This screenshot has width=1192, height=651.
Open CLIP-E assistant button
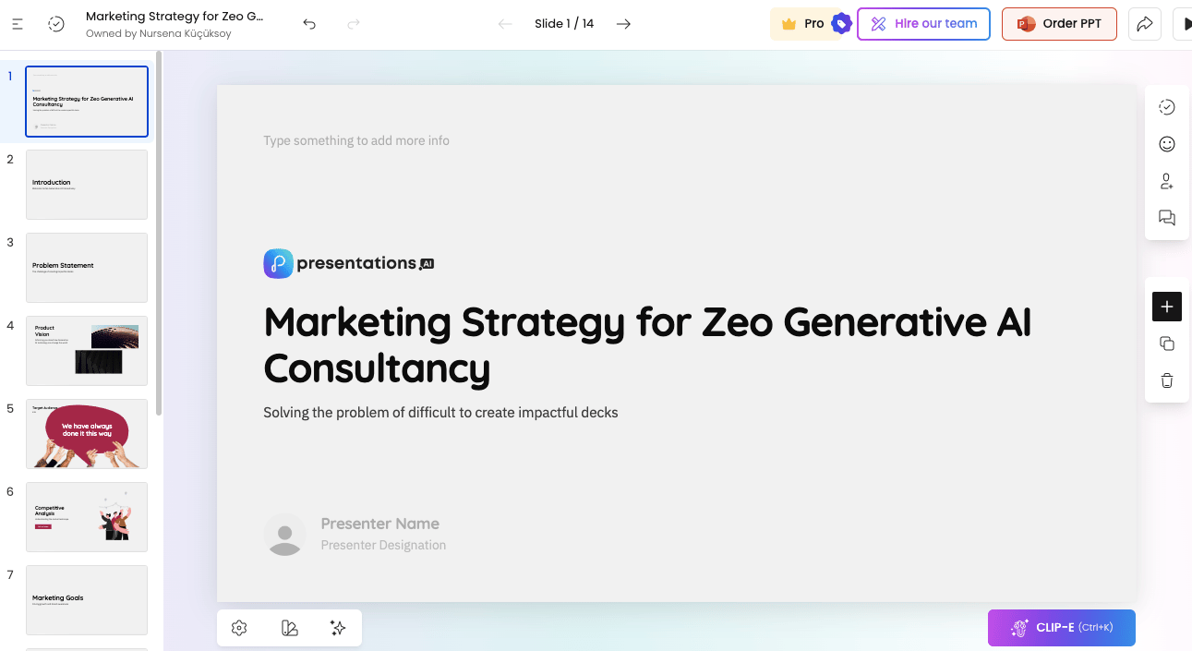point(1062,628)
